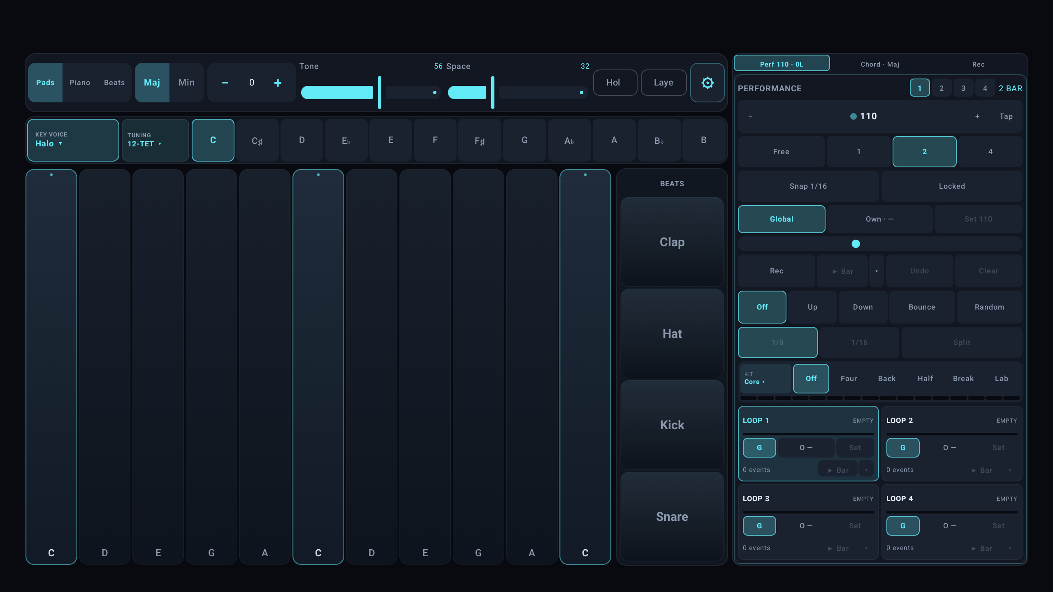
Task: Select performance slot 3
Action: click(x=963, y=88)
